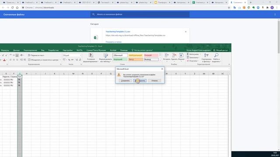Open a new Chrome tab
Image resolution: width=280 pixels, height=157 pixels.
251,3
